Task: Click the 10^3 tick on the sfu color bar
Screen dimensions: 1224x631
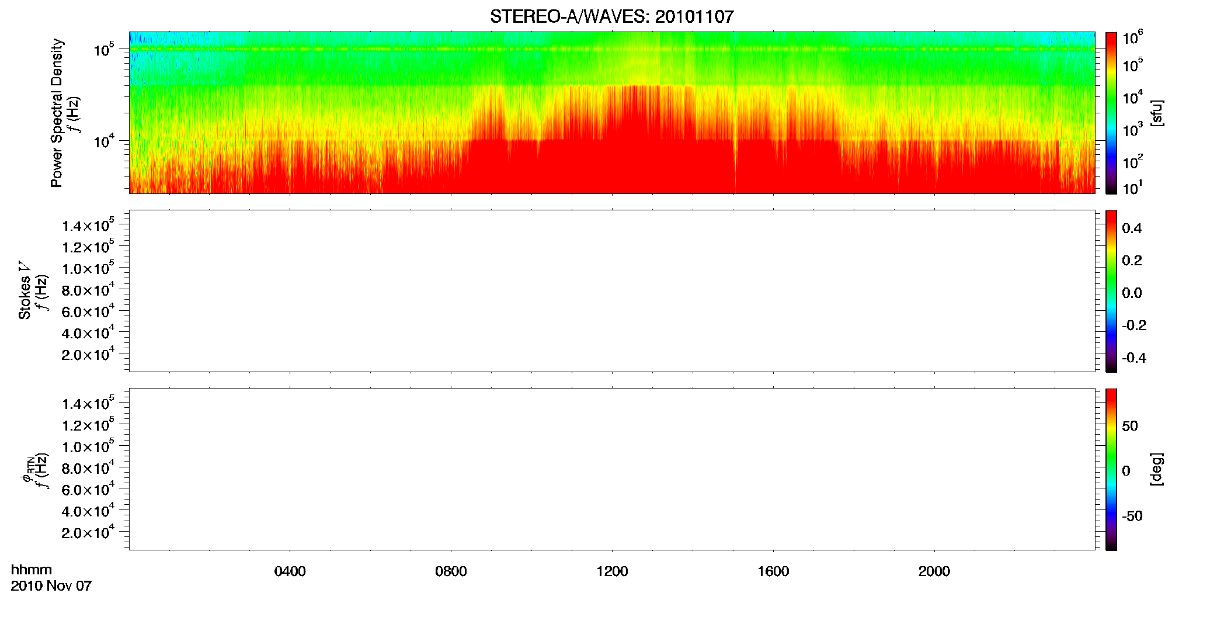Action: coord(1133,130)
